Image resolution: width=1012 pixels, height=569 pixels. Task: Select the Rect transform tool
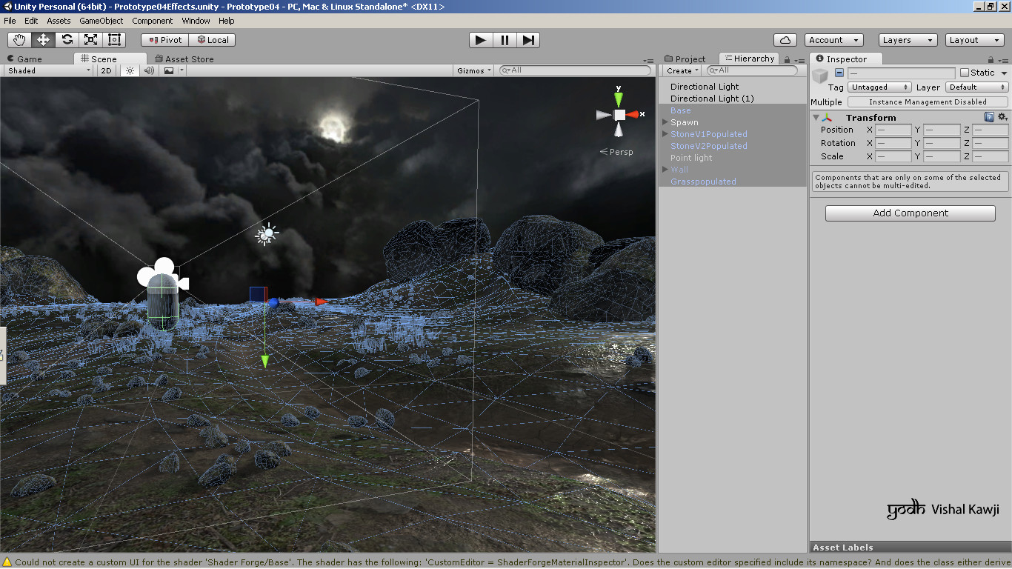[114, 40]
